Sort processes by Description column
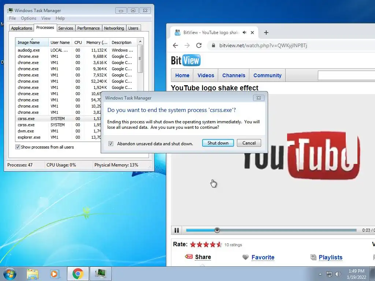375x281 pixels. pos(123,42)
